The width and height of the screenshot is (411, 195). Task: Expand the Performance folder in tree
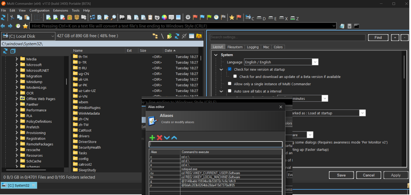coord(17,110)
